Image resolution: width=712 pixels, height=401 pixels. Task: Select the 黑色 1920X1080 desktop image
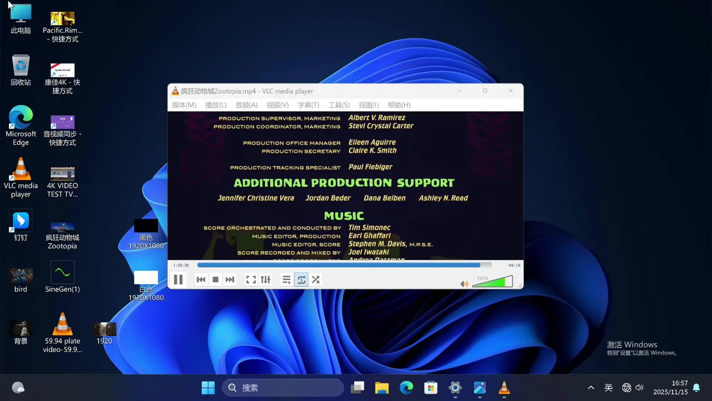(x=146, y=234)
